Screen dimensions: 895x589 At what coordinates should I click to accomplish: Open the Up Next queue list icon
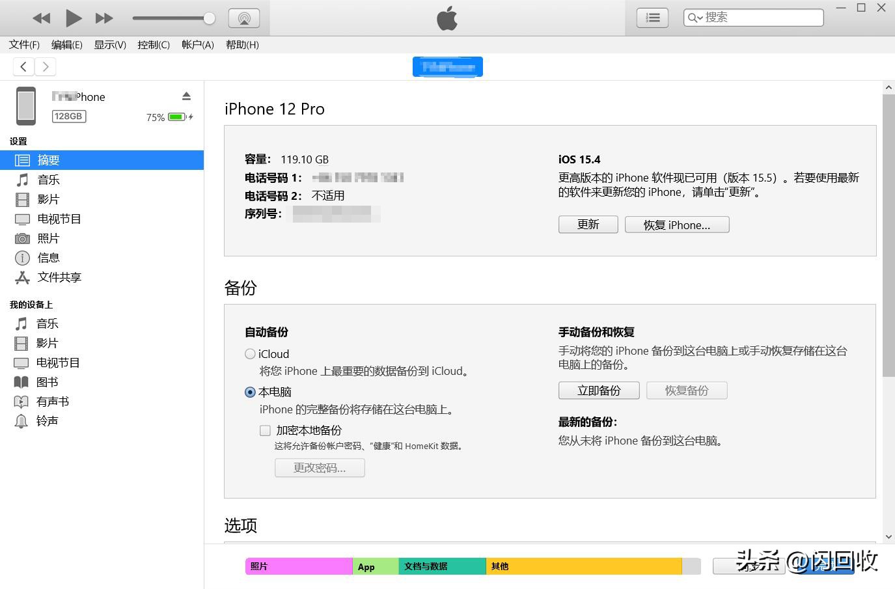point(652,18)
